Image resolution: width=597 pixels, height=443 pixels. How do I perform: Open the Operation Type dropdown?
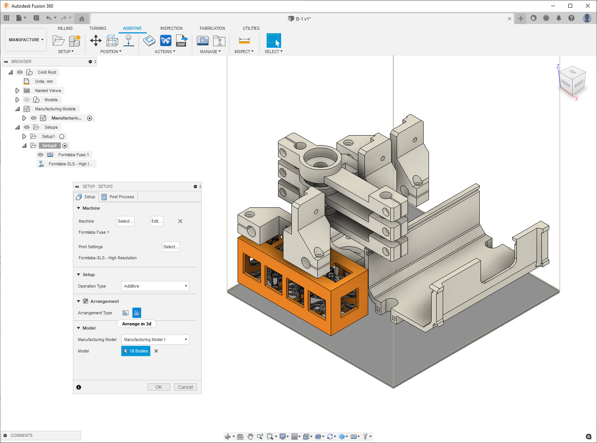pos(155,286)
